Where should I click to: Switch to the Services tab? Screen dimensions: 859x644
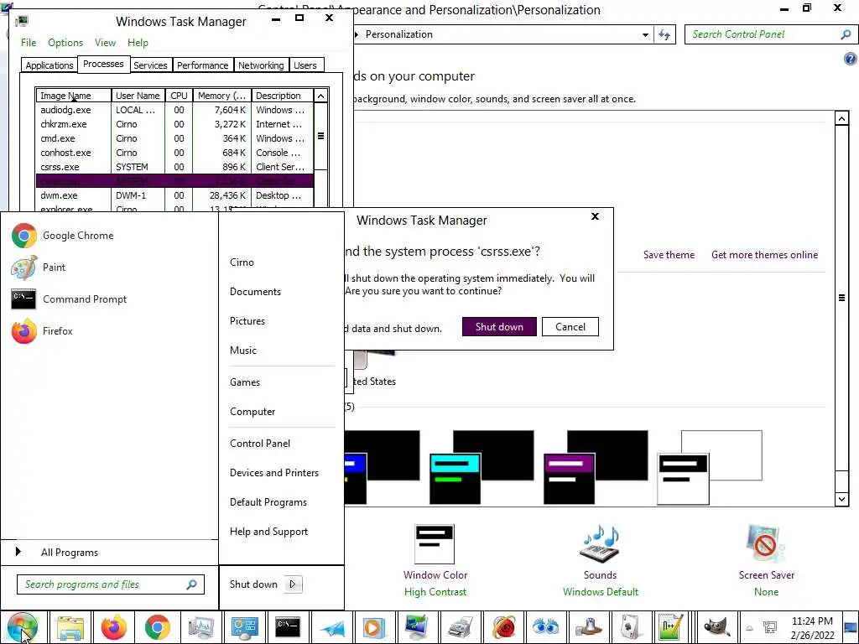point(150,65)
